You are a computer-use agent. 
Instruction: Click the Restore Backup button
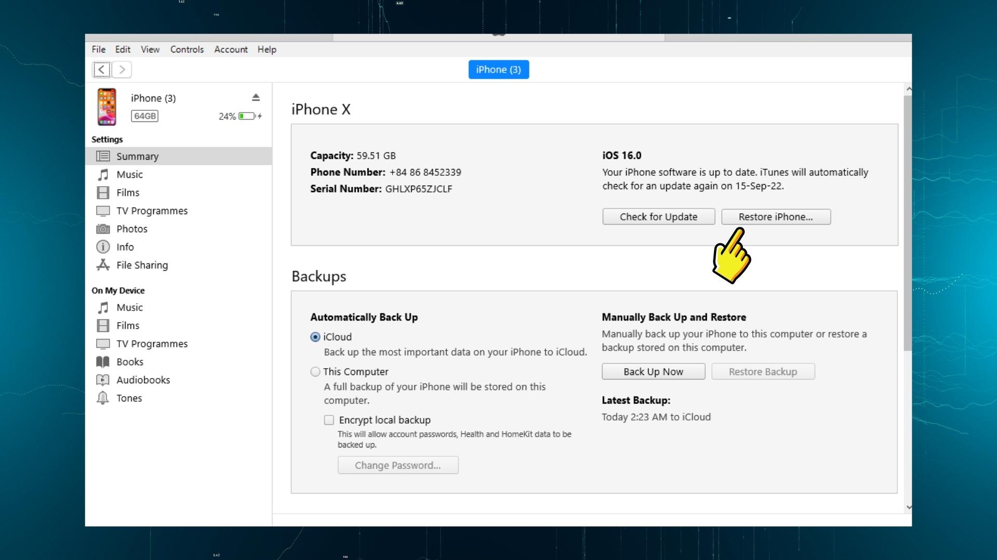pyautogui.click(x=763, y=372)
